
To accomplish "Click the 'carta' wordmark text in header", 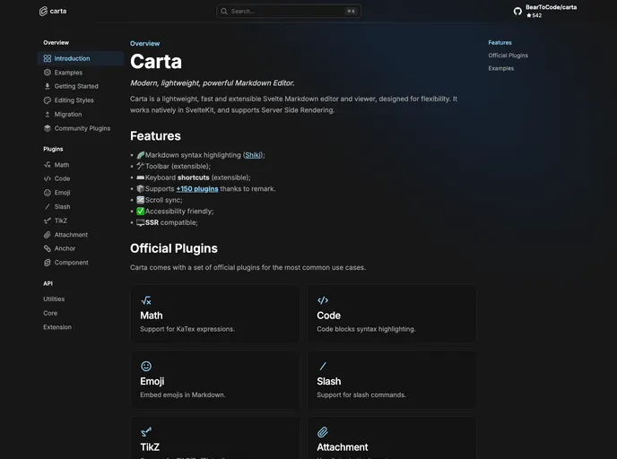I will pyautogui.click(x=58, y=11).
